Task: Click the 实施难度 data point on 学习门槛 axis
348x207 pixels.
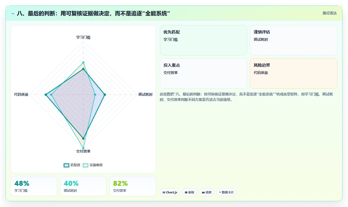Action: pyautogui.click(x=83, y=63)
